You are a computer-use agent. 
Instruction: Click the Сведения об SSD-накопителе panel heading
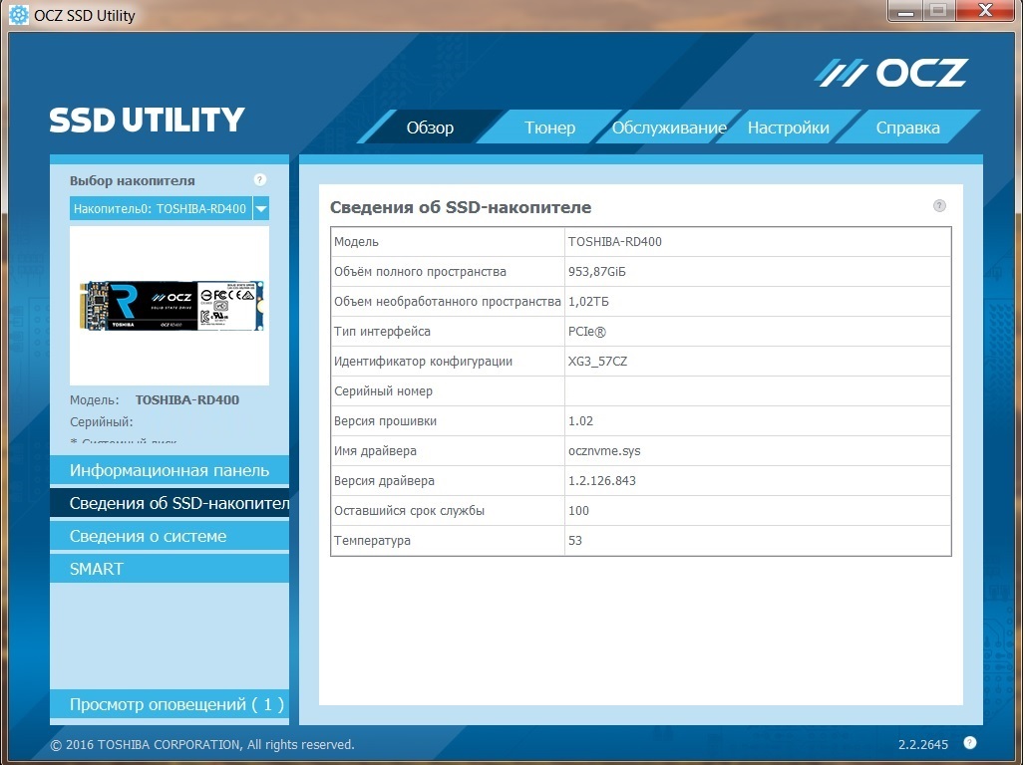click(x=461, y=207)
